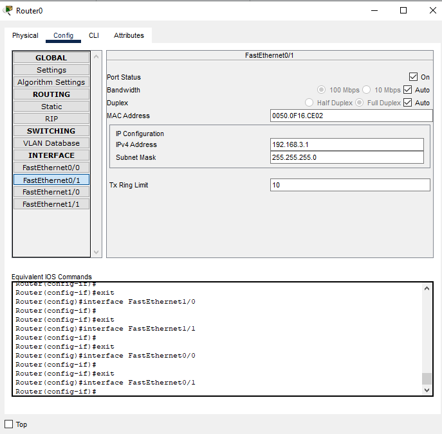442x434 pixels.
Task: Open RIP routing configuration
Action: pyautogui.click(x=51, y=119)
